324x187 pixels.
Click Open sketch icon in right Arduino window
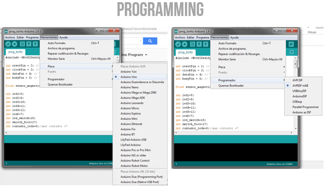pyautogui.click(x=199, y=44)
